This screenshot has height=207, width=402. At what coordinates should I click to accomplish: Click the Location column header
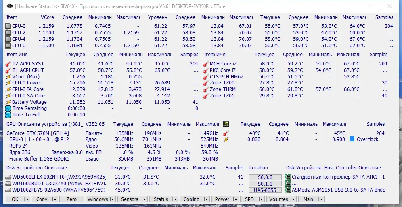click(258, 168)
